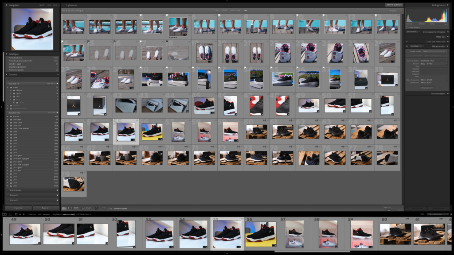Click Personnaliser button in Métadonnées panel

427,88
